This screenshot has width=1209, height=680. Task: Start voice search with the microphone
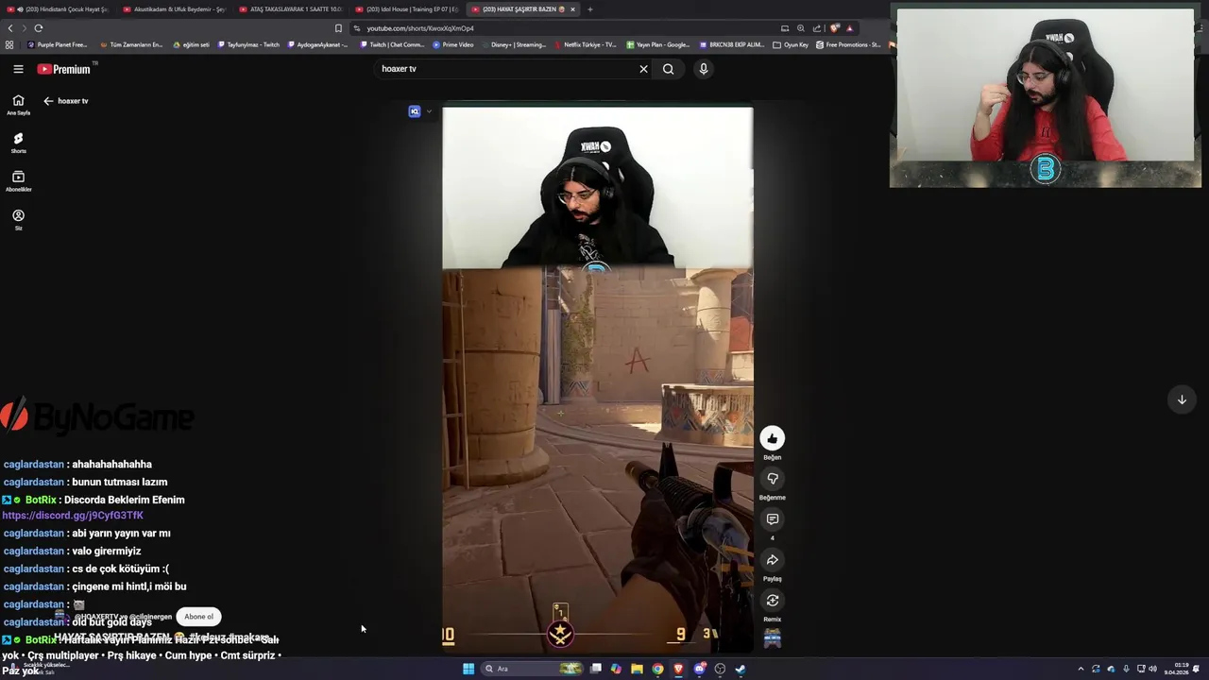(703, 69)
